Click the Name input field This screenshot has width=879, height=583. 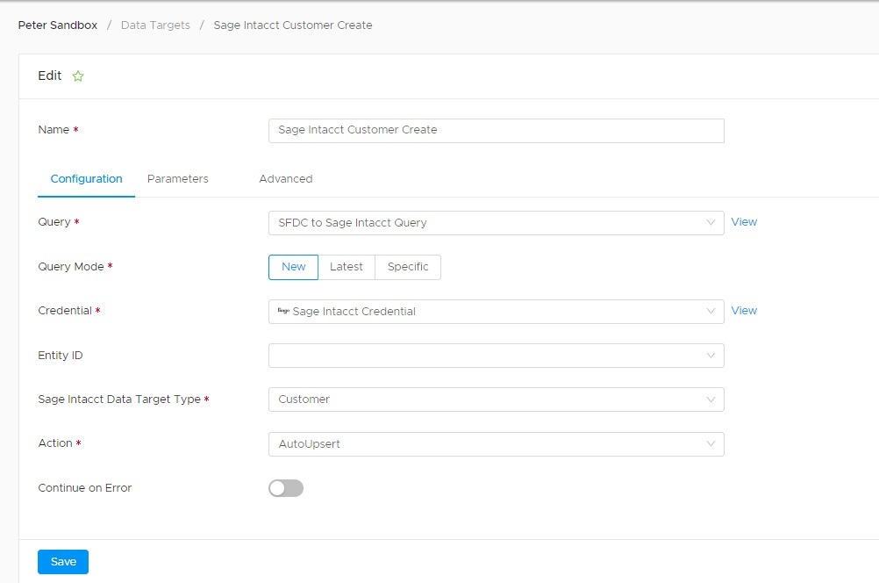coord(496,130)
